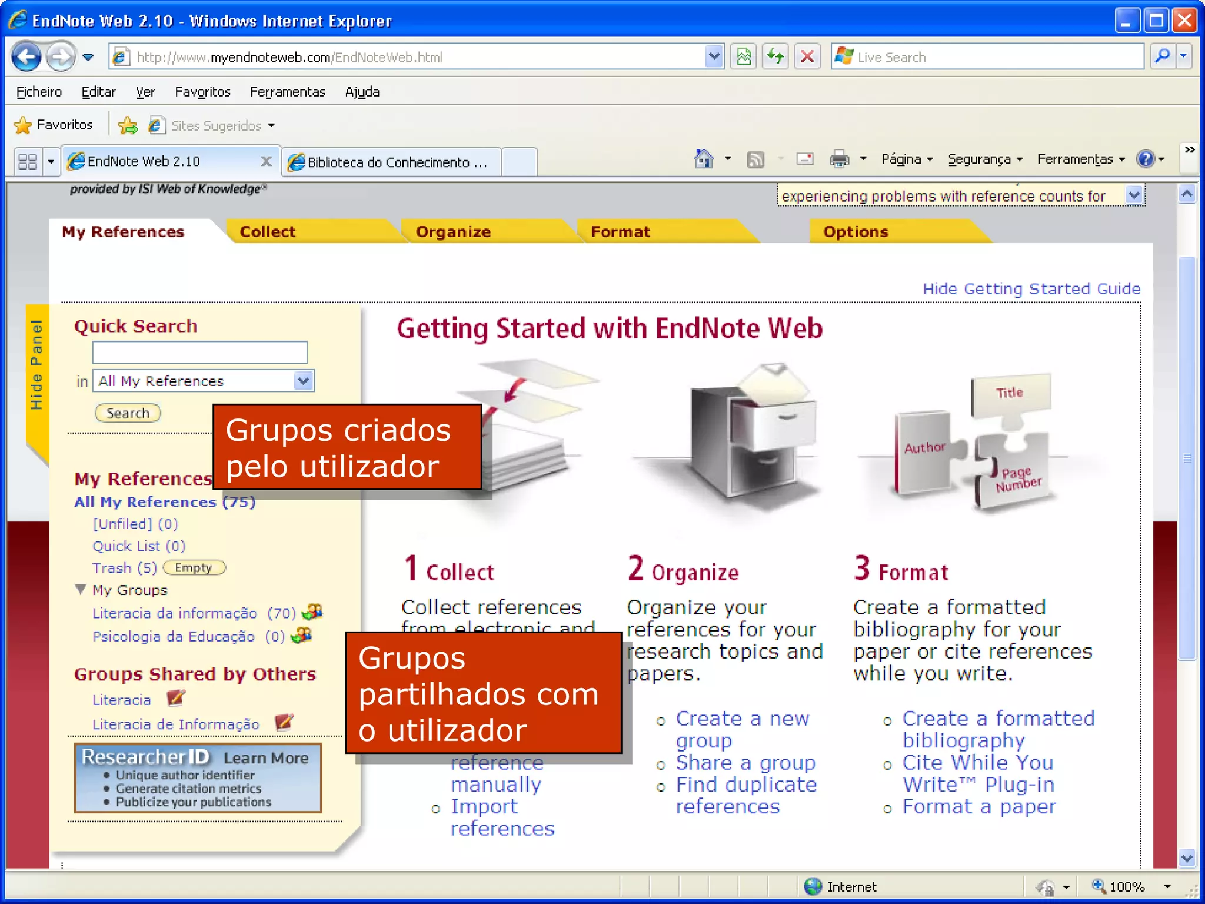Click the RSS feeds icon
Image resolution: width=1205 pixels, height=904 pixels.
coord(755,159)
